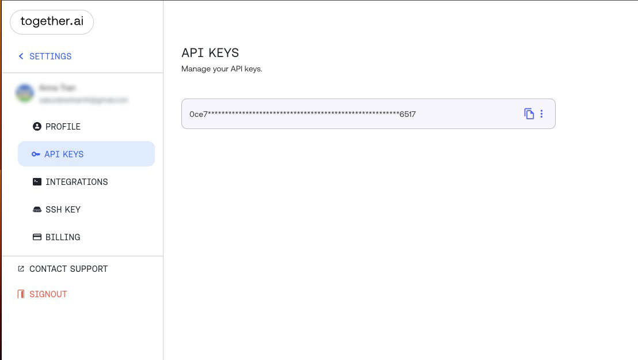Click the person icon next to PROFILE
638x360 pixels.
tap(37, 126)
